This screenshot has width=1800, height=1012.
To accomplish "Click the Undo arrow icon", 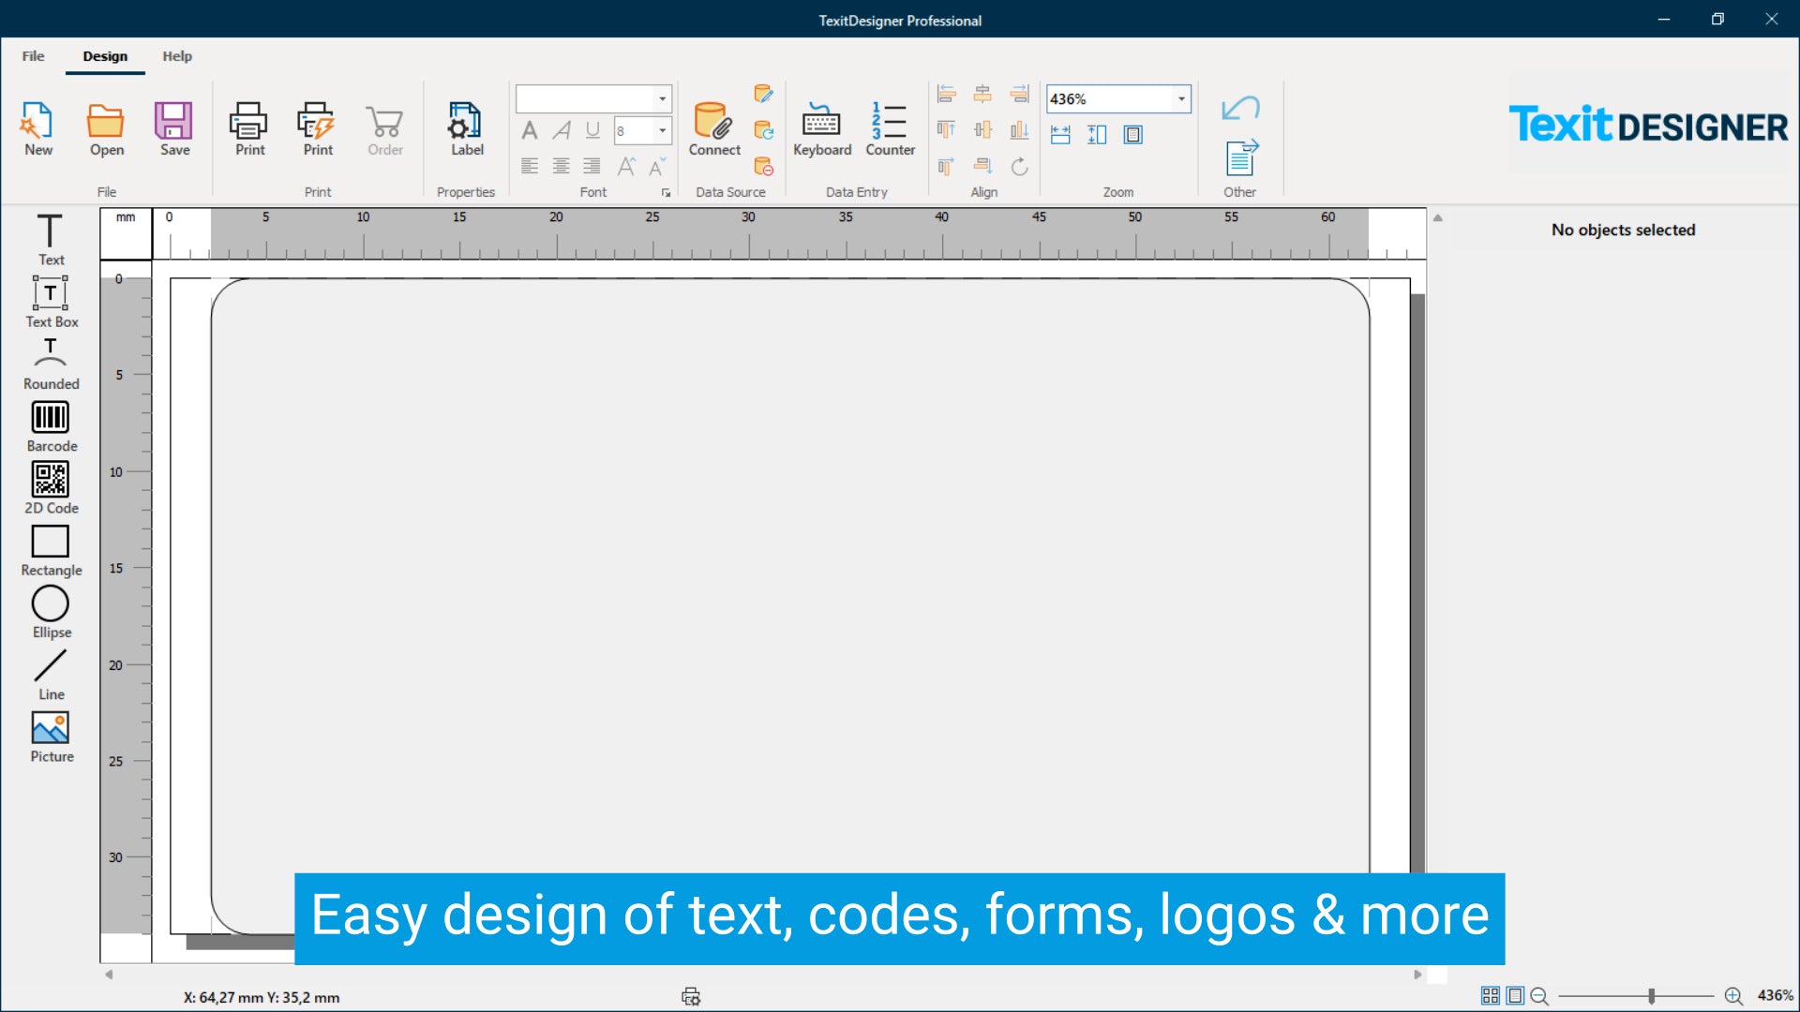I will [1240, 108].
